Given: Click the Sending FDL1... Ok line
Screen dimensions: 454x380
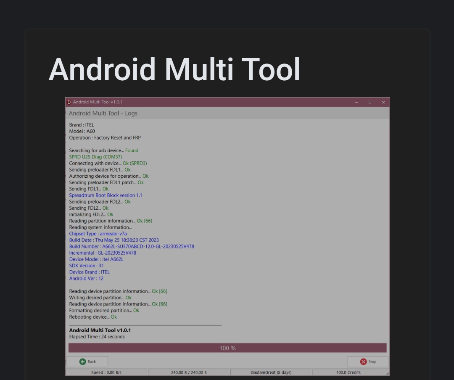Looking at the screenshot, I should [x=89, y=189].
